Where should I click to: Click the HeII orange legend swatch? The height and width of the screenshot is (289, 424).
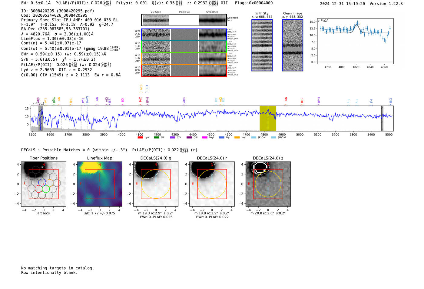[237, 137]
